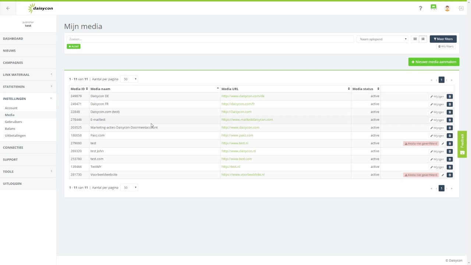Delete the Voorbeeldwebsite media entry
The height and width of the screenshot is (265, 471).
450,175
